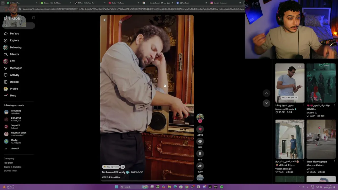The image size is (338, 190).
Task: Open the #TikTokShortFilm hashtag
Action: click(x=111, y=177)
